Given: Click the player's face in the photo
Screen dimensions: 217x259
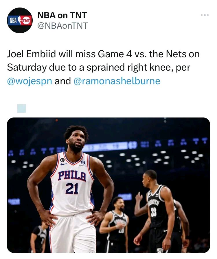Looking at the screenshot, I should coord(76,142).
